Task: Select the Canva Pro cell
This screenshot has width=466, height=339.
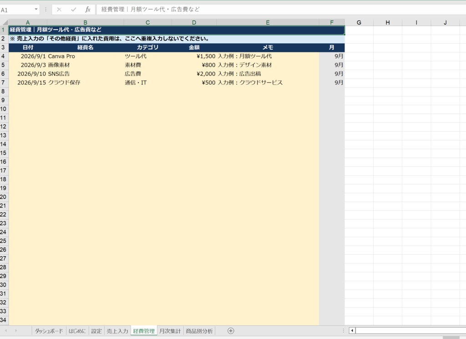Action: [x=85, y=56]
